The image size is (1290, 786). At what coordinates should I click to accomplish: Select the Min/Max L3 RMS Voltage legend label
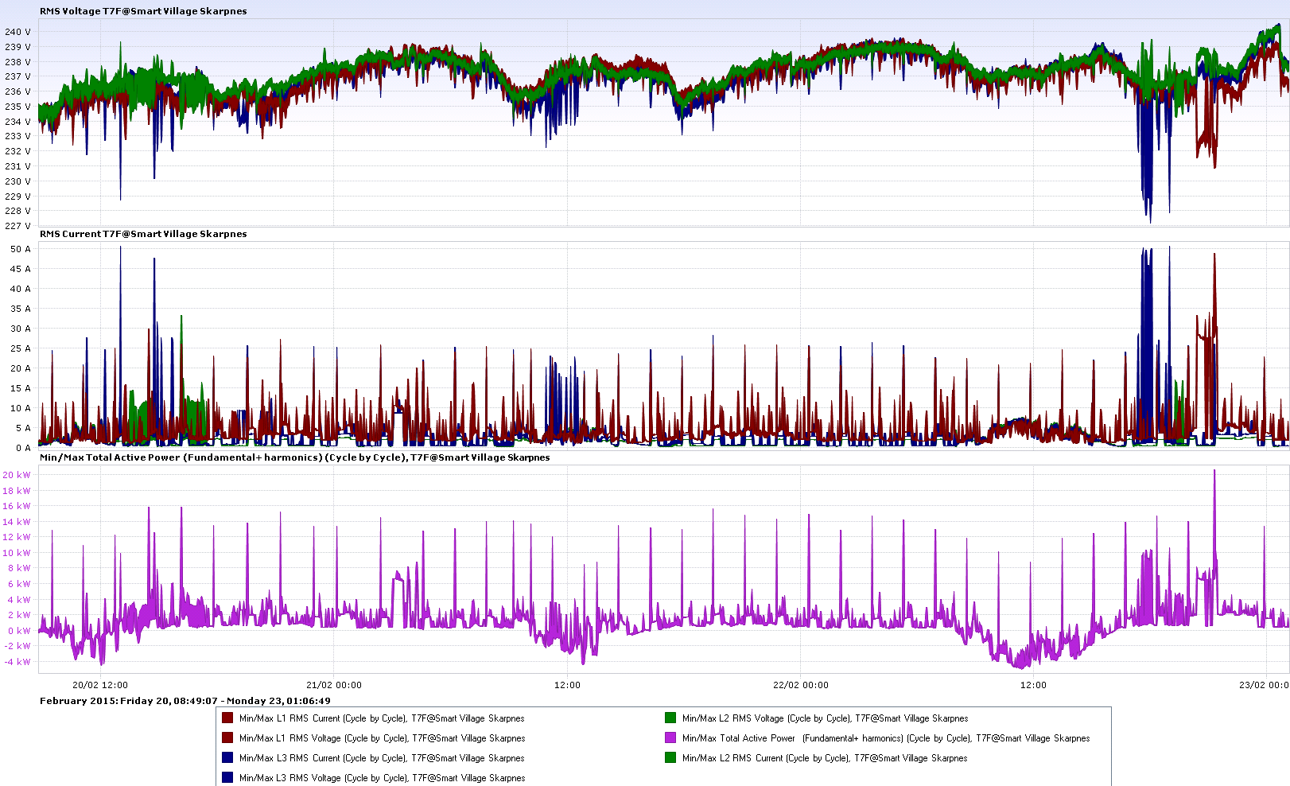pyautogui.click(x=382, y=778)
